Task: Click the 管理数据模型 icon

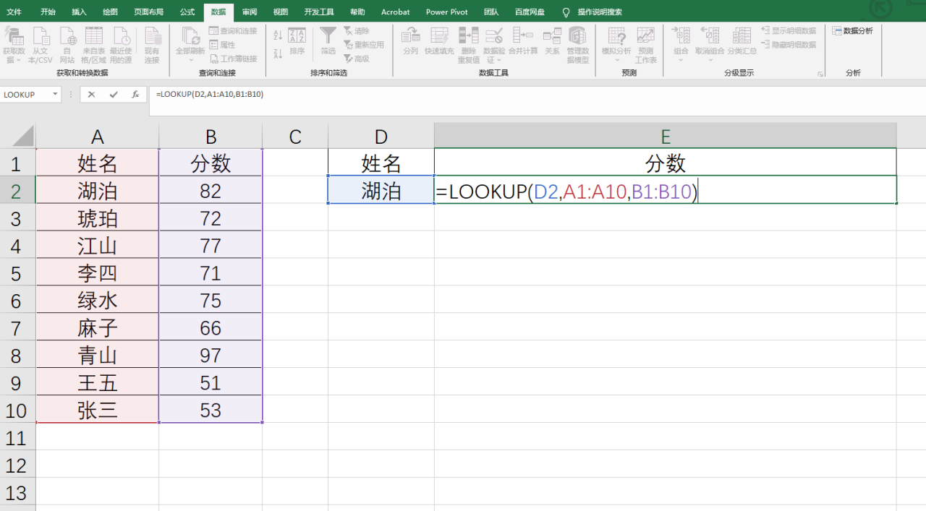Action: coord(577,45)
